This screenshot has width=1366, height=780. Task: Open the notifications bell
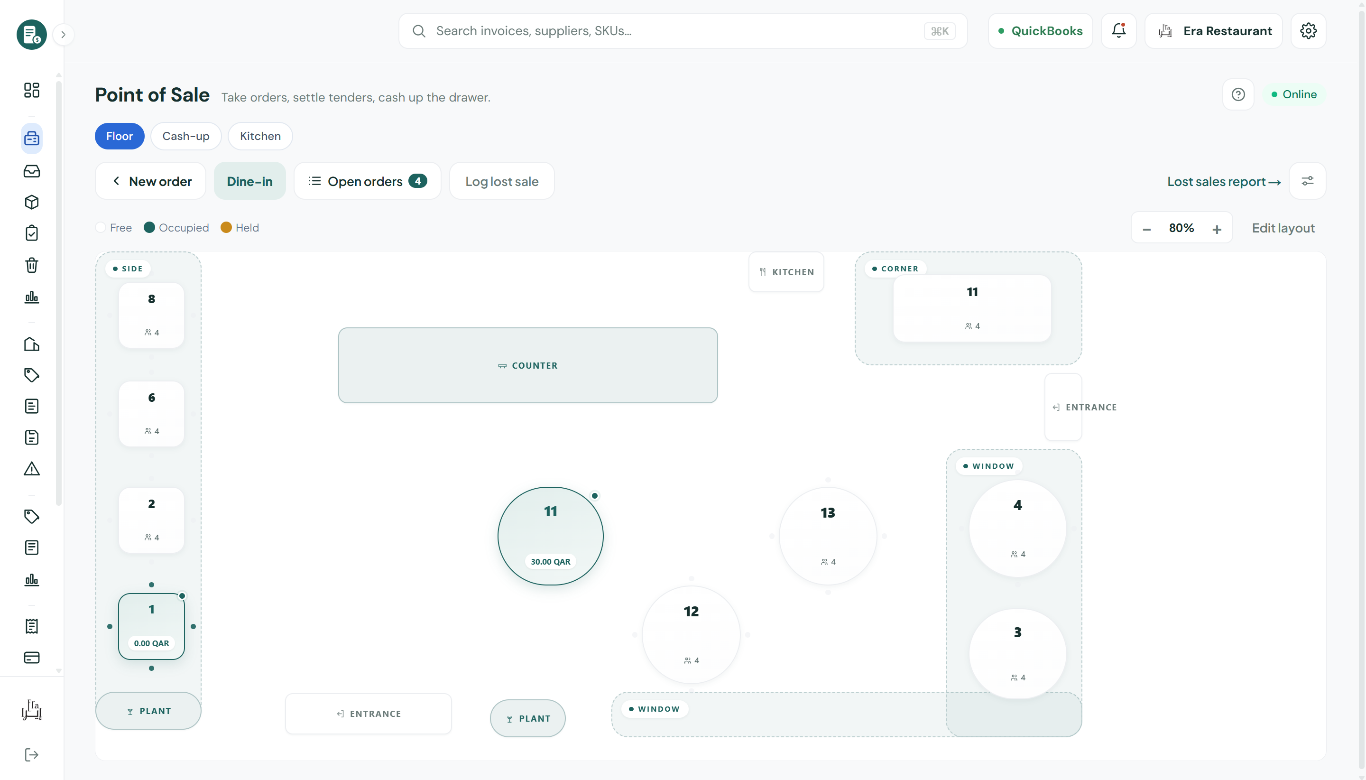1118,31
